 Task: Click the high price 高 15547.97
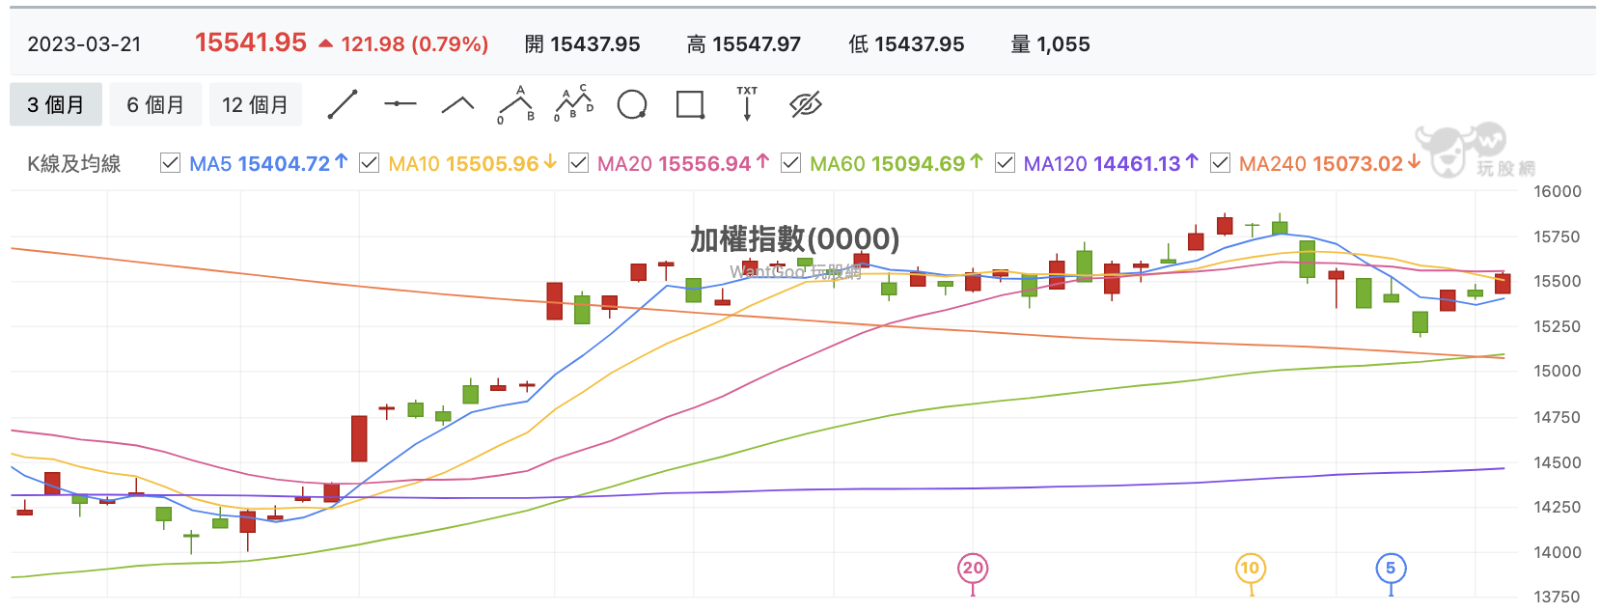pos(744,44)
